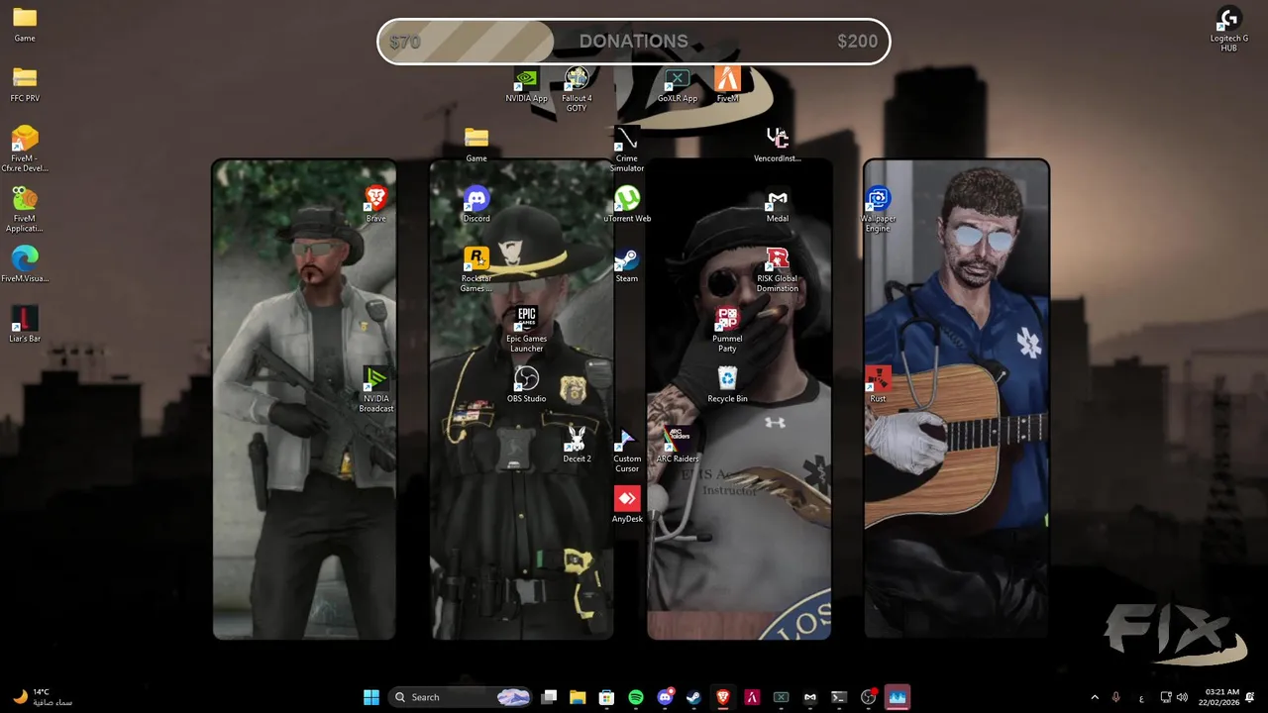Viewport: 1268px width, 713px height.
Task: Select the Logitech G HUB shortcut
Action: (x=1228, y=30)
